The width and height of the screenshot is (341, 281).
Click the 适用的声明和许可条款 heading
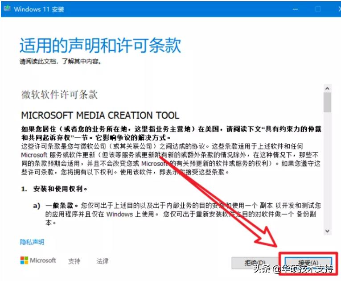tap(100, 45)
